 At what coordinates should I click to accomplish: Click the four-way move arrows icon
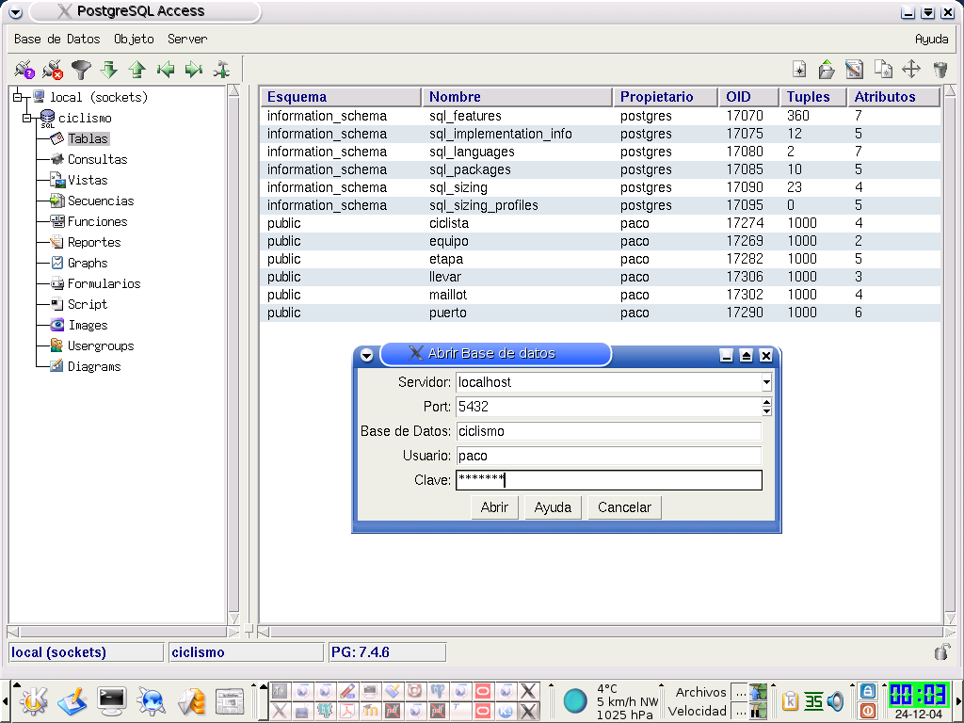tap(911, 69)
